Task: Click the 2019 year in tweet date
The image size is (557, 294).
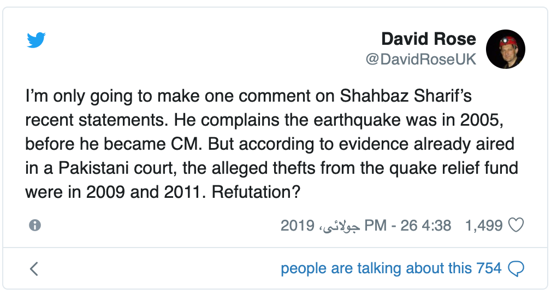Action: pyautogui.click(x=298, y=225)
